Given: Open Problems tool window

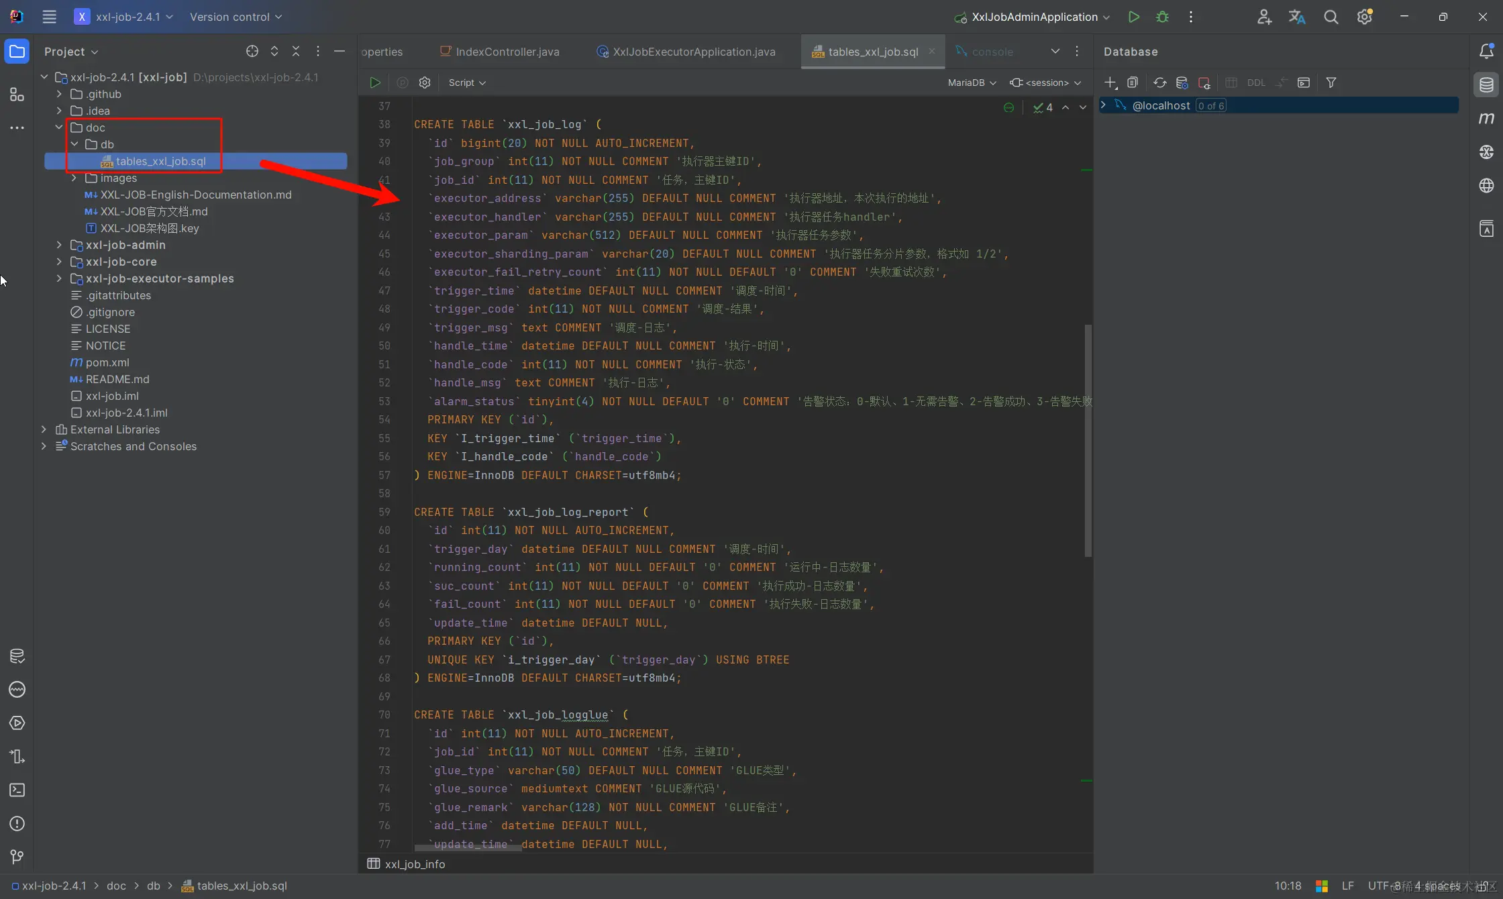Looking at the screenshot, I should pos(17,824).
